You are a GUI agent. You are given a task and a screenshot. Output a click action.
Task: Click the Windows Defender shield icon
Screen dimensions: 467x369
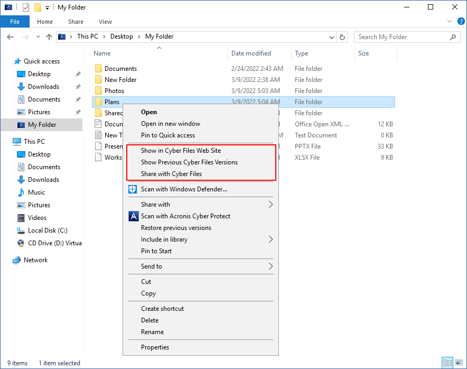[x=133, y=189]
